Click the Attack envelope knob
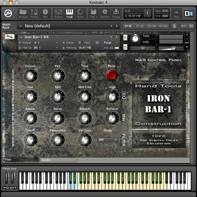This screenshot has width=197, height=197. pos(30,119)
